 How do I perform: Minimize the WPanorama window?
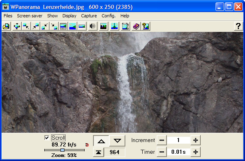coord(220,7)
